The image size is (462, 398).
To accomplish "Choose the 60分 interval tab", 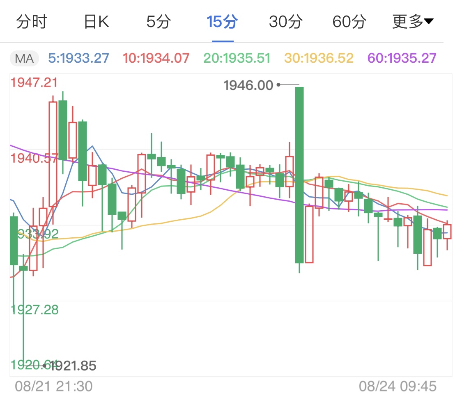I will click(x=349, y=22).
